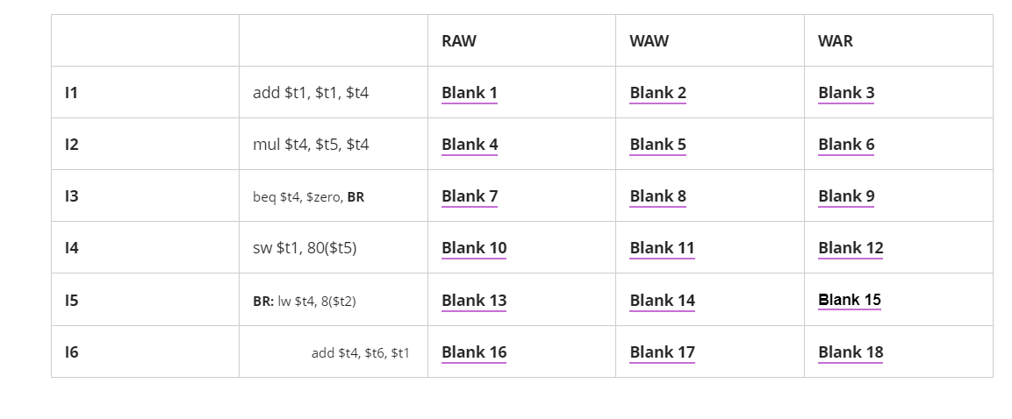Click the Blank 15 link
Image resolution: width=1012 pixels, height=419 pixels.
[x=850, y=300]
